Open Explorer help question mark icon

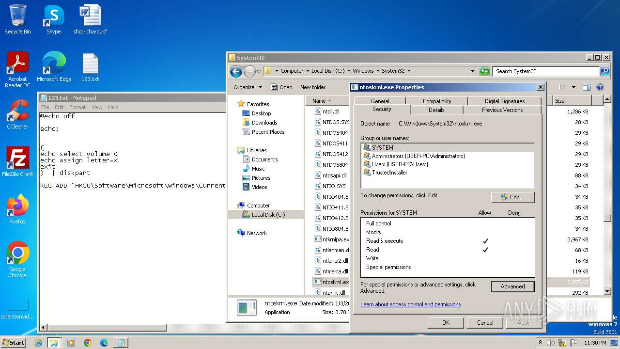coord(600,87)
